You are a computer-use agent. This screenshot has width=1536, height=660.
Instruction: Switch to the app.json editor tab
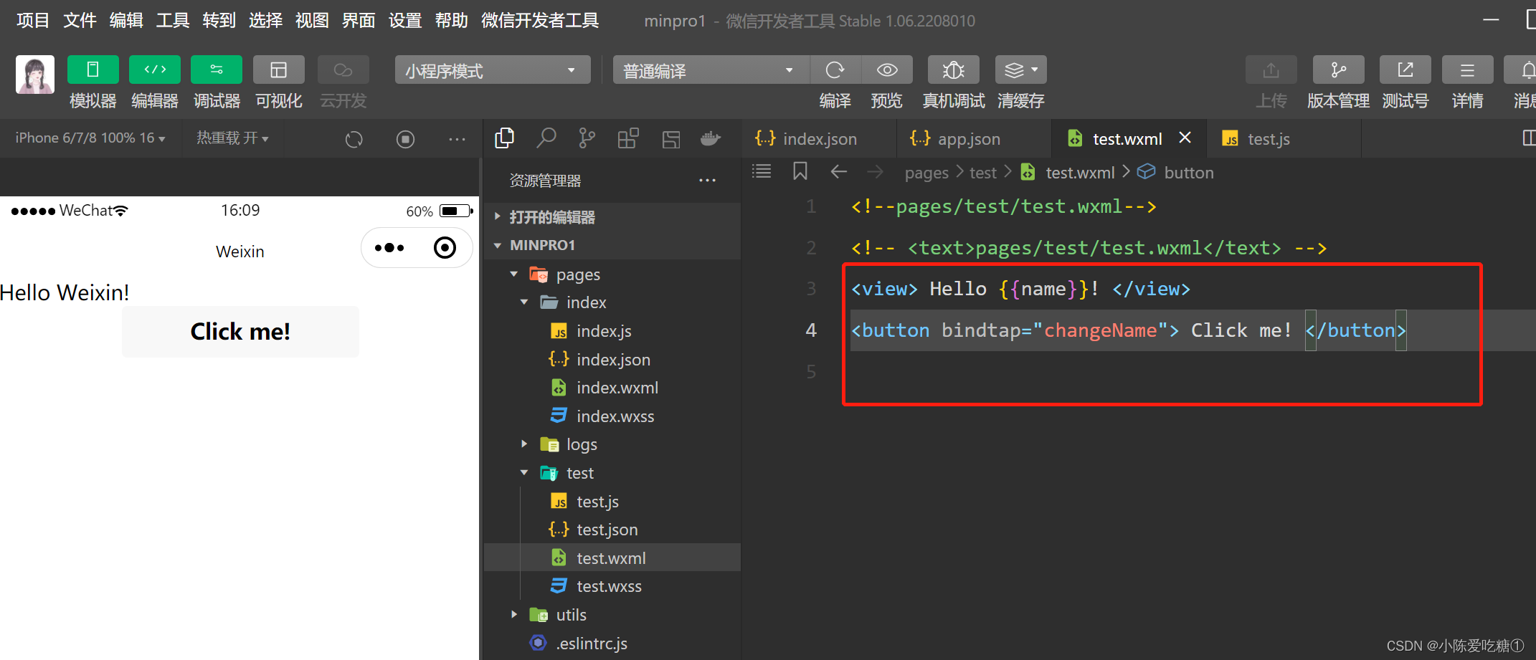974,138
